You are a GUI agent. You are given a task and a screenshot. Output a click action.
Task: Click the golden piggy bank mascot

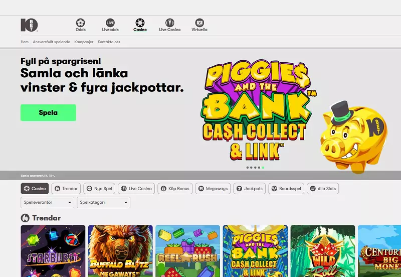(354, 137)
